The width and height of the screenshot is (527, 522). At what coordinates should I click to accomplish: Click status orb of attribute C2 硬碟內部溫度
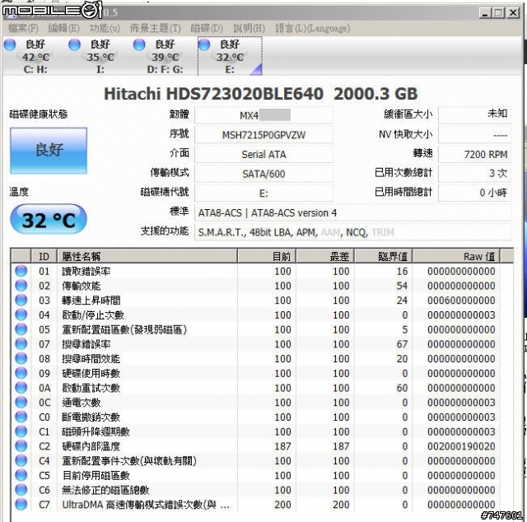click(21, 446)
